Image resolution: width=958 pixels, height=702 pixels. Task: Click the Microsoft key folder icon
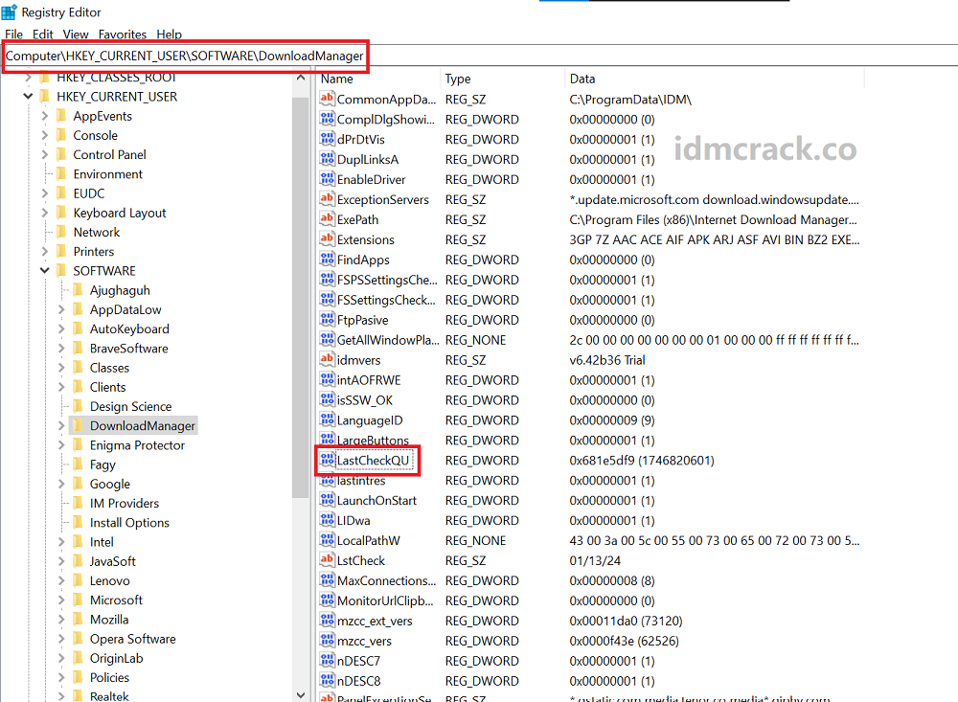click(78, 600)
